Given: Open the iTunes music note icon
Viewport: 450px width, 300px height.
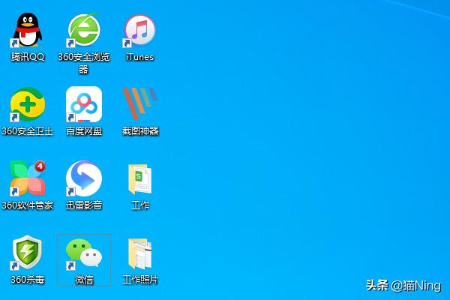Looking at the screenshot, I should point(139,31).
